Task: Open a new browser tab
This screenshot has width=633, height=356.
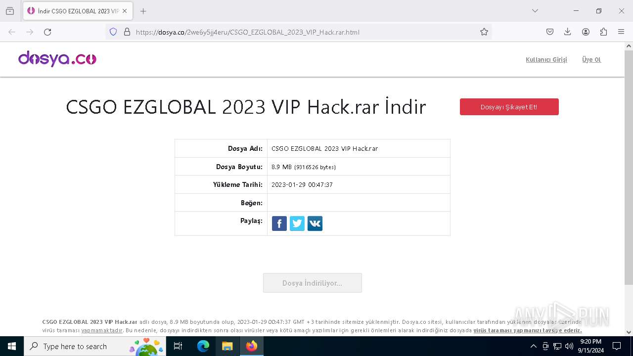Action: pos(143,11)
